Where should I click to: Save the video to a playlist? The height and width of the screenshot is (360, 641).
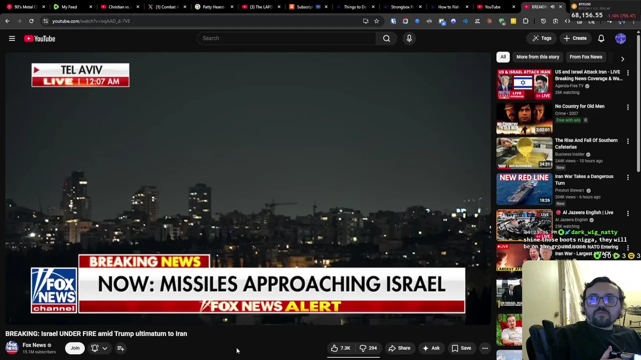(x=461, y=348)
